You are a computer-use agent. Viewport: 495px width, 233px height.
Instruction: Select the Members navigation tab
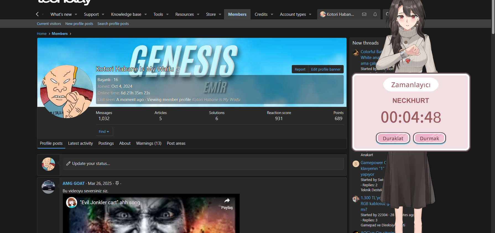pyautogui.click(x=237, y=14)
